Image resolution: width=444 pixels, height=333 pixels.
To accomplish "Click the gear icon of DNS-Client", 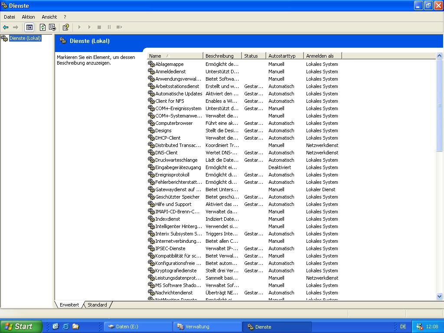I will (x=151, y=152).
